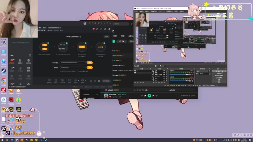
Task: Open source properties gear in sources toolbar
Action: click(159, 83)
